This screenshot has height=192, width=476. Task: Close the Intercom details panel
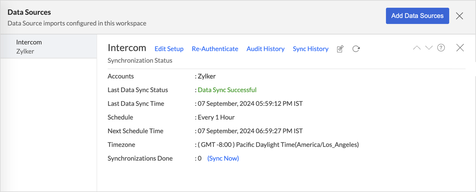(x=460, y=48)
